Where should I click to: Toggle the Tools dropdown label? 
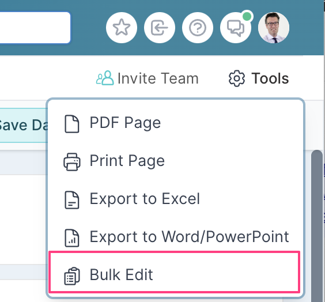[270, 78]
